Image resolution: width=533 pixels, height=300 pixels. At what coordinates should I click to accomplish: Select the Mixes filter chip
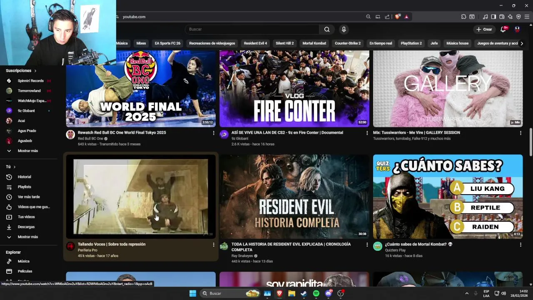[x=141, y=43]
